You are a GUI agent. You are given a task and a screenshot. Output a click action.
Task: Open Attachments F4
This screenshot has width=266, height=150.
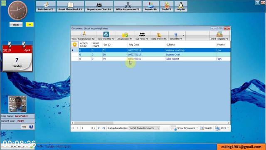(x=125, y=36)
